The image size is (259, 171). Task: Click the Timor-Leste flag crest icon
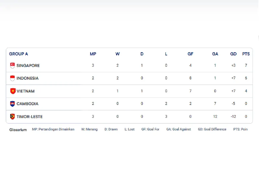12,117
